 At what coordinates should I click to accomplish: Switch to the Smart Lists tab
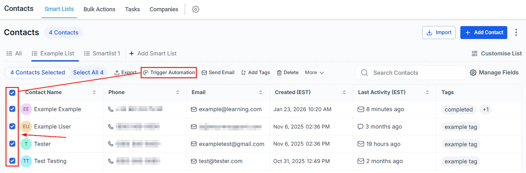[59, 9]
